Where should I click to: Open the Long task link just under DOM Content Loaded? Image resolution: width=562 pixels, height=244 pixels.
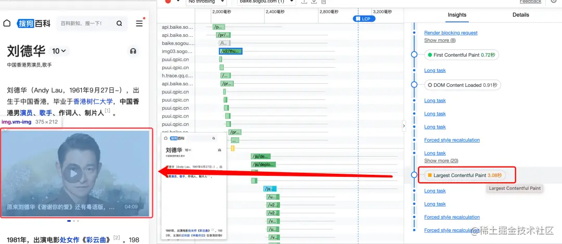(x=435, y=100)
